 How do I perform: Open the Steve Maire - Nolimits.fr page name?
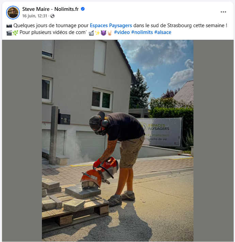50,9
